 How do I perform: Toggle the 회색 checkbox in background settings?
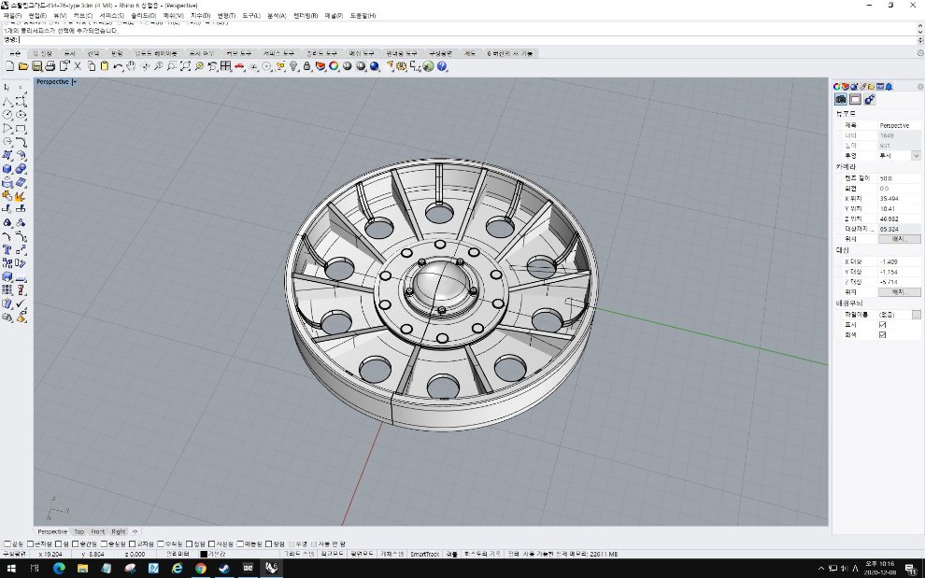[x=883, y=335]
